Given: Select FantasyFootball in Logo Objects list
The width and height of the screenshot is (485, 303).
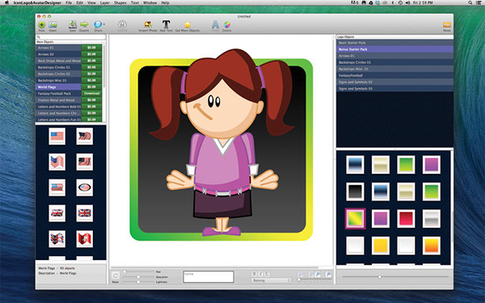Looking at the screenshot, I should coord(394,75).
